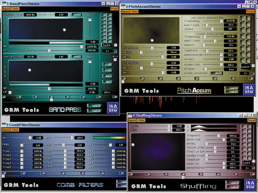Image resolution: width=258 pixels, height=193 pixels.
Task: Open system menu icon of 1:BandPassStereo title bar
Action: pos(4,3)
